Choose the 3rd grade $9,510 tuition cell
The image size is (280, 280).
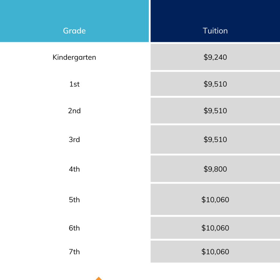[x=215, y=139]
